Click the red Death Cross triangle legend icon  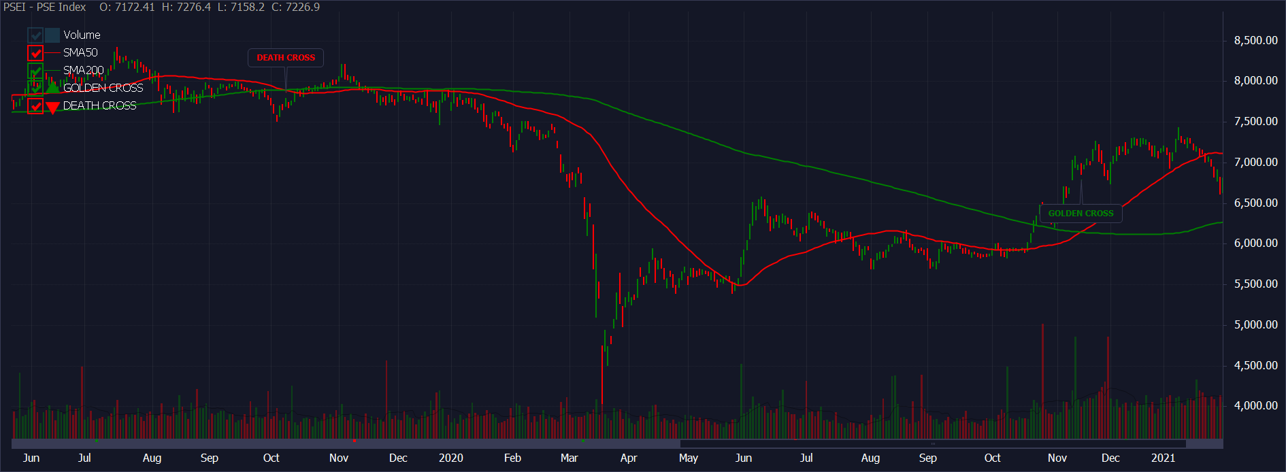[53, 106]
